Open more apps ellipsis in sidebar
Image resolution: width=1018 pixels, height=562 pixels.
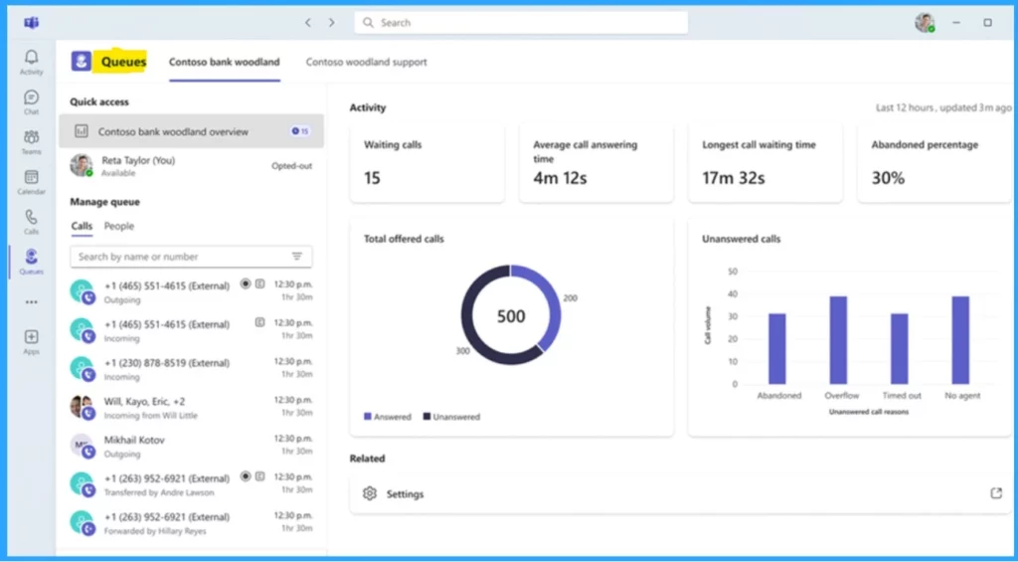point(31,302)
